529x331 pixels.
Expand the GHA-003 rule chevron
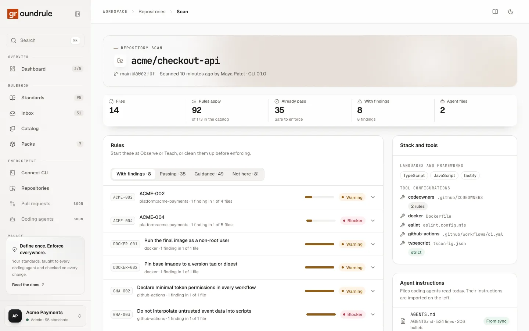coord(373,314)
